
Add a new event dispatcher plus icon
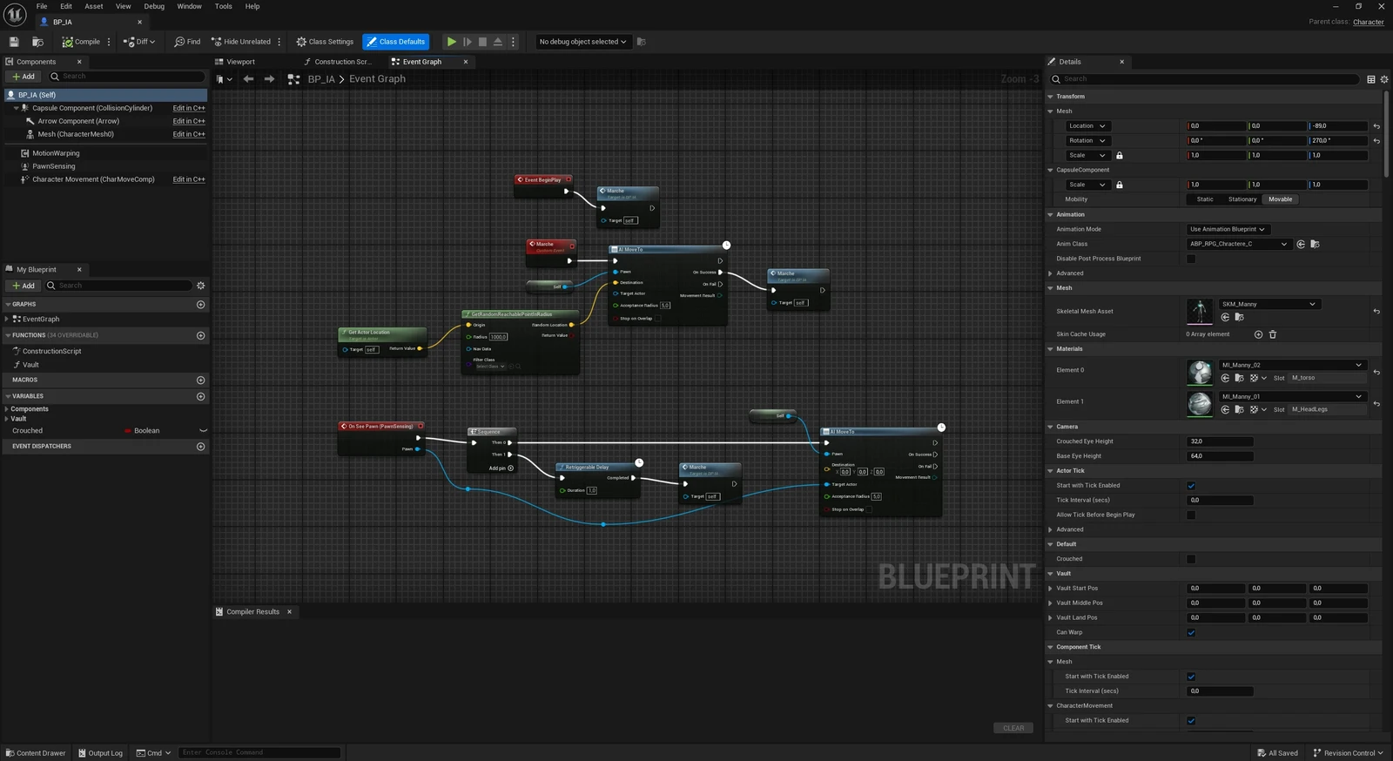(201, 447)
